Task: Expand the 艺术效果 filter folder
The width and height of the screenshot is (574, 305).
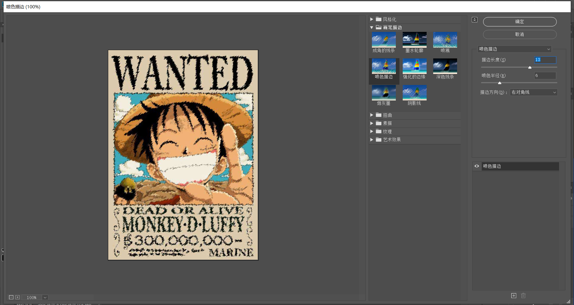Action: click(x=372, y=140)
